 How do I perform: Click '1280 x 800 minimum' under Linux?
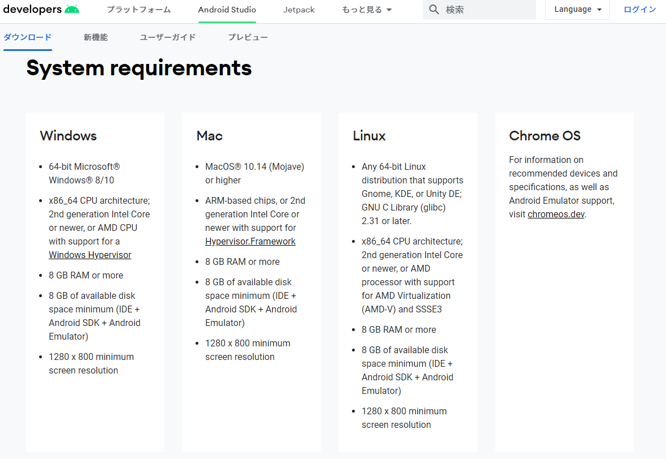click(x=404, y=411)
